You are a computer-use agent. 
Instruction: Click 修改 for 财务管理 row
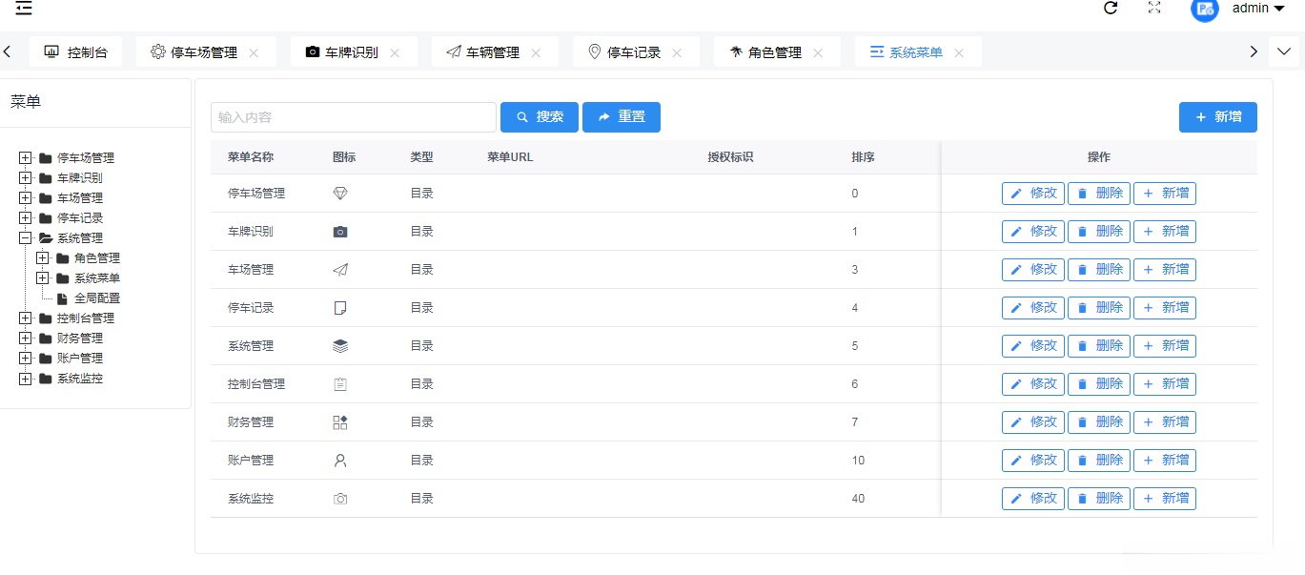[x=1033, y=422]
